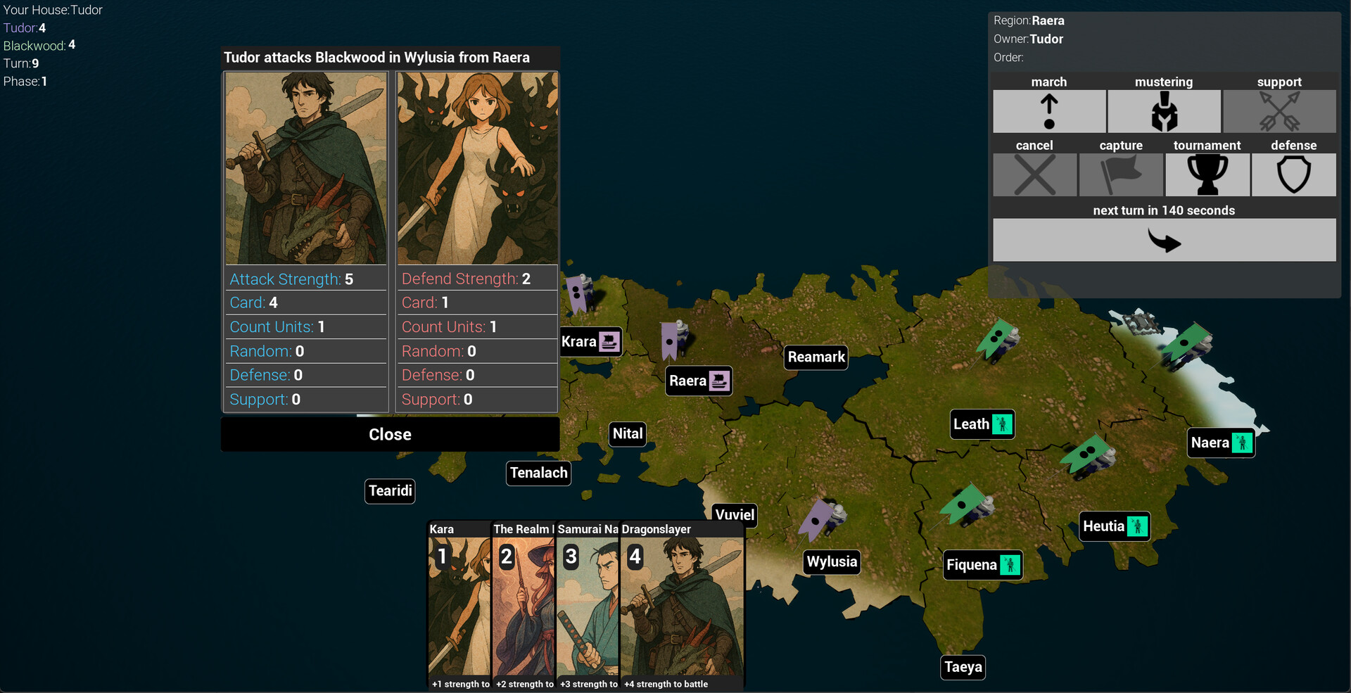1351x693 pixels.
Task: Choose the mustering order
Action: click(1165, 111)
